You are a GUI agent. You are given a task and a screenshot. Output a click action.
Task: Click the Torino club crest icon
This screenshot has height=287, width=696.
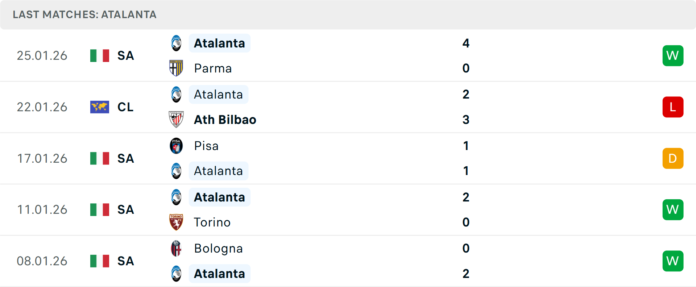[x=176, y=222]
